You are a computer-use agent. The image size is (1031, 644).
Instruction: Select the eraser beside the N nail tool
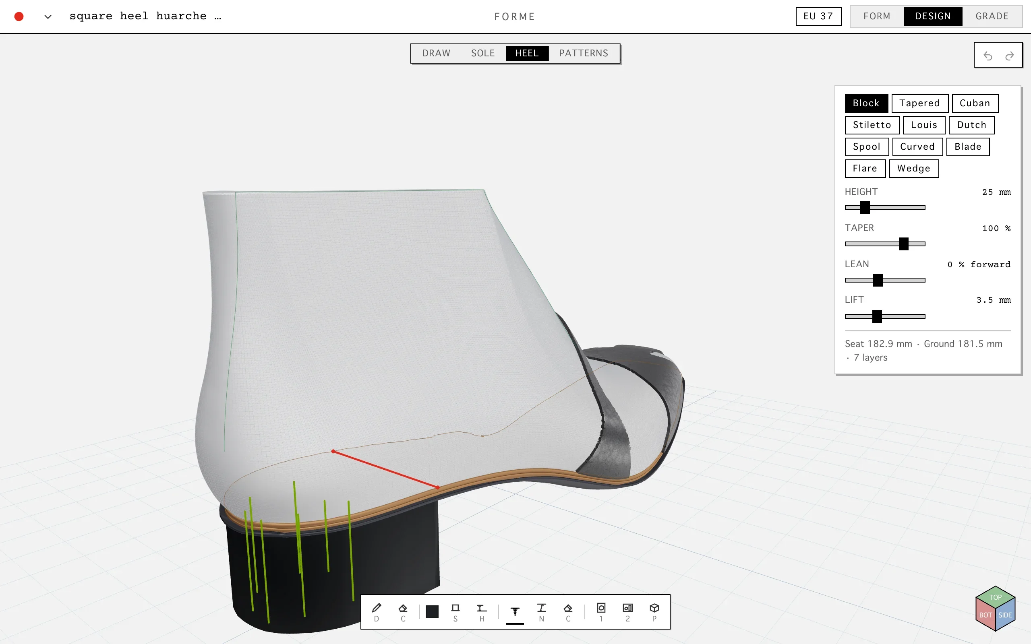pos(568,612)
